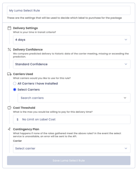Click the Search carriers text box
Viewport: 138px width, 171px height.
pyautogui.click(x=74, y=98)
